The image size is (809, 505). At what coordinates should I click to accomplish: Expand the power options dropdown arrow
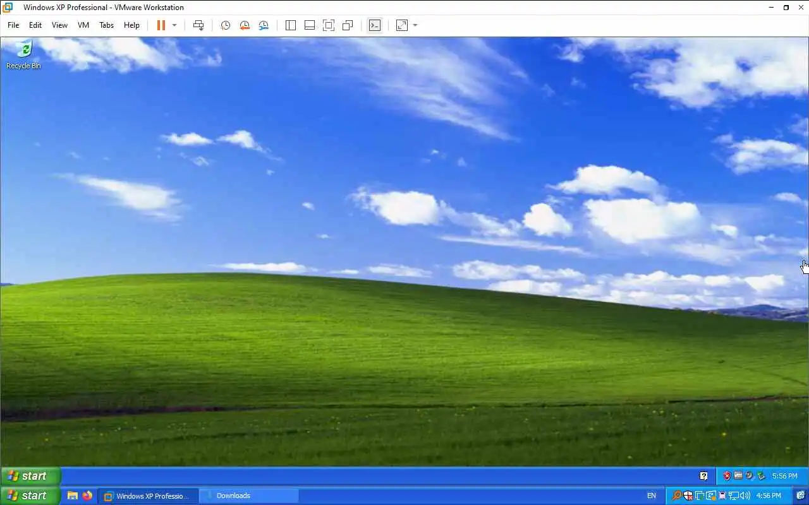point(174,25)
